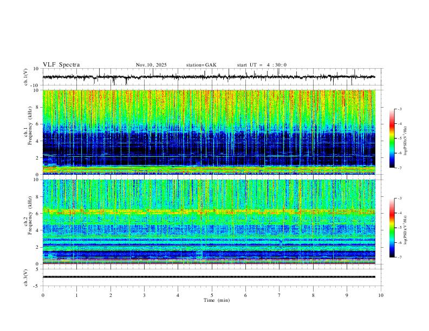This screenshot has height=331, width=429.
Task: Click the "VLF Spectra" plot title
Action: tap(61, 65)
